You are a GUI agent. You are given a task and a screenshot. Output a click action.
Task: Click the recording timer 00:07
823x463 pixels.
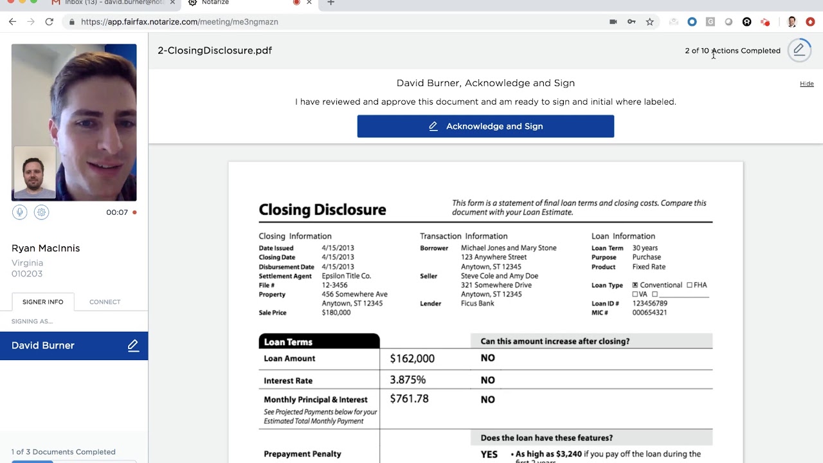click(117, 212)
